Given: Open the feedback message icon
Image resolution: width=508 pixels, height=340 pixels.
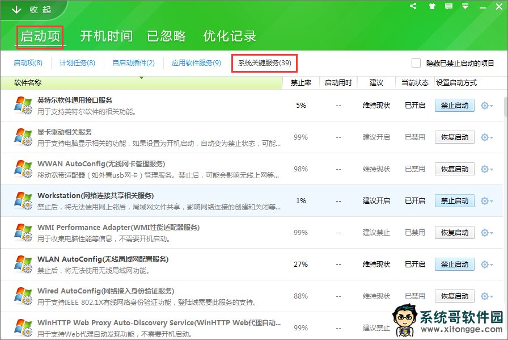Looking at the screenshot, I should [x=449, y=7].
